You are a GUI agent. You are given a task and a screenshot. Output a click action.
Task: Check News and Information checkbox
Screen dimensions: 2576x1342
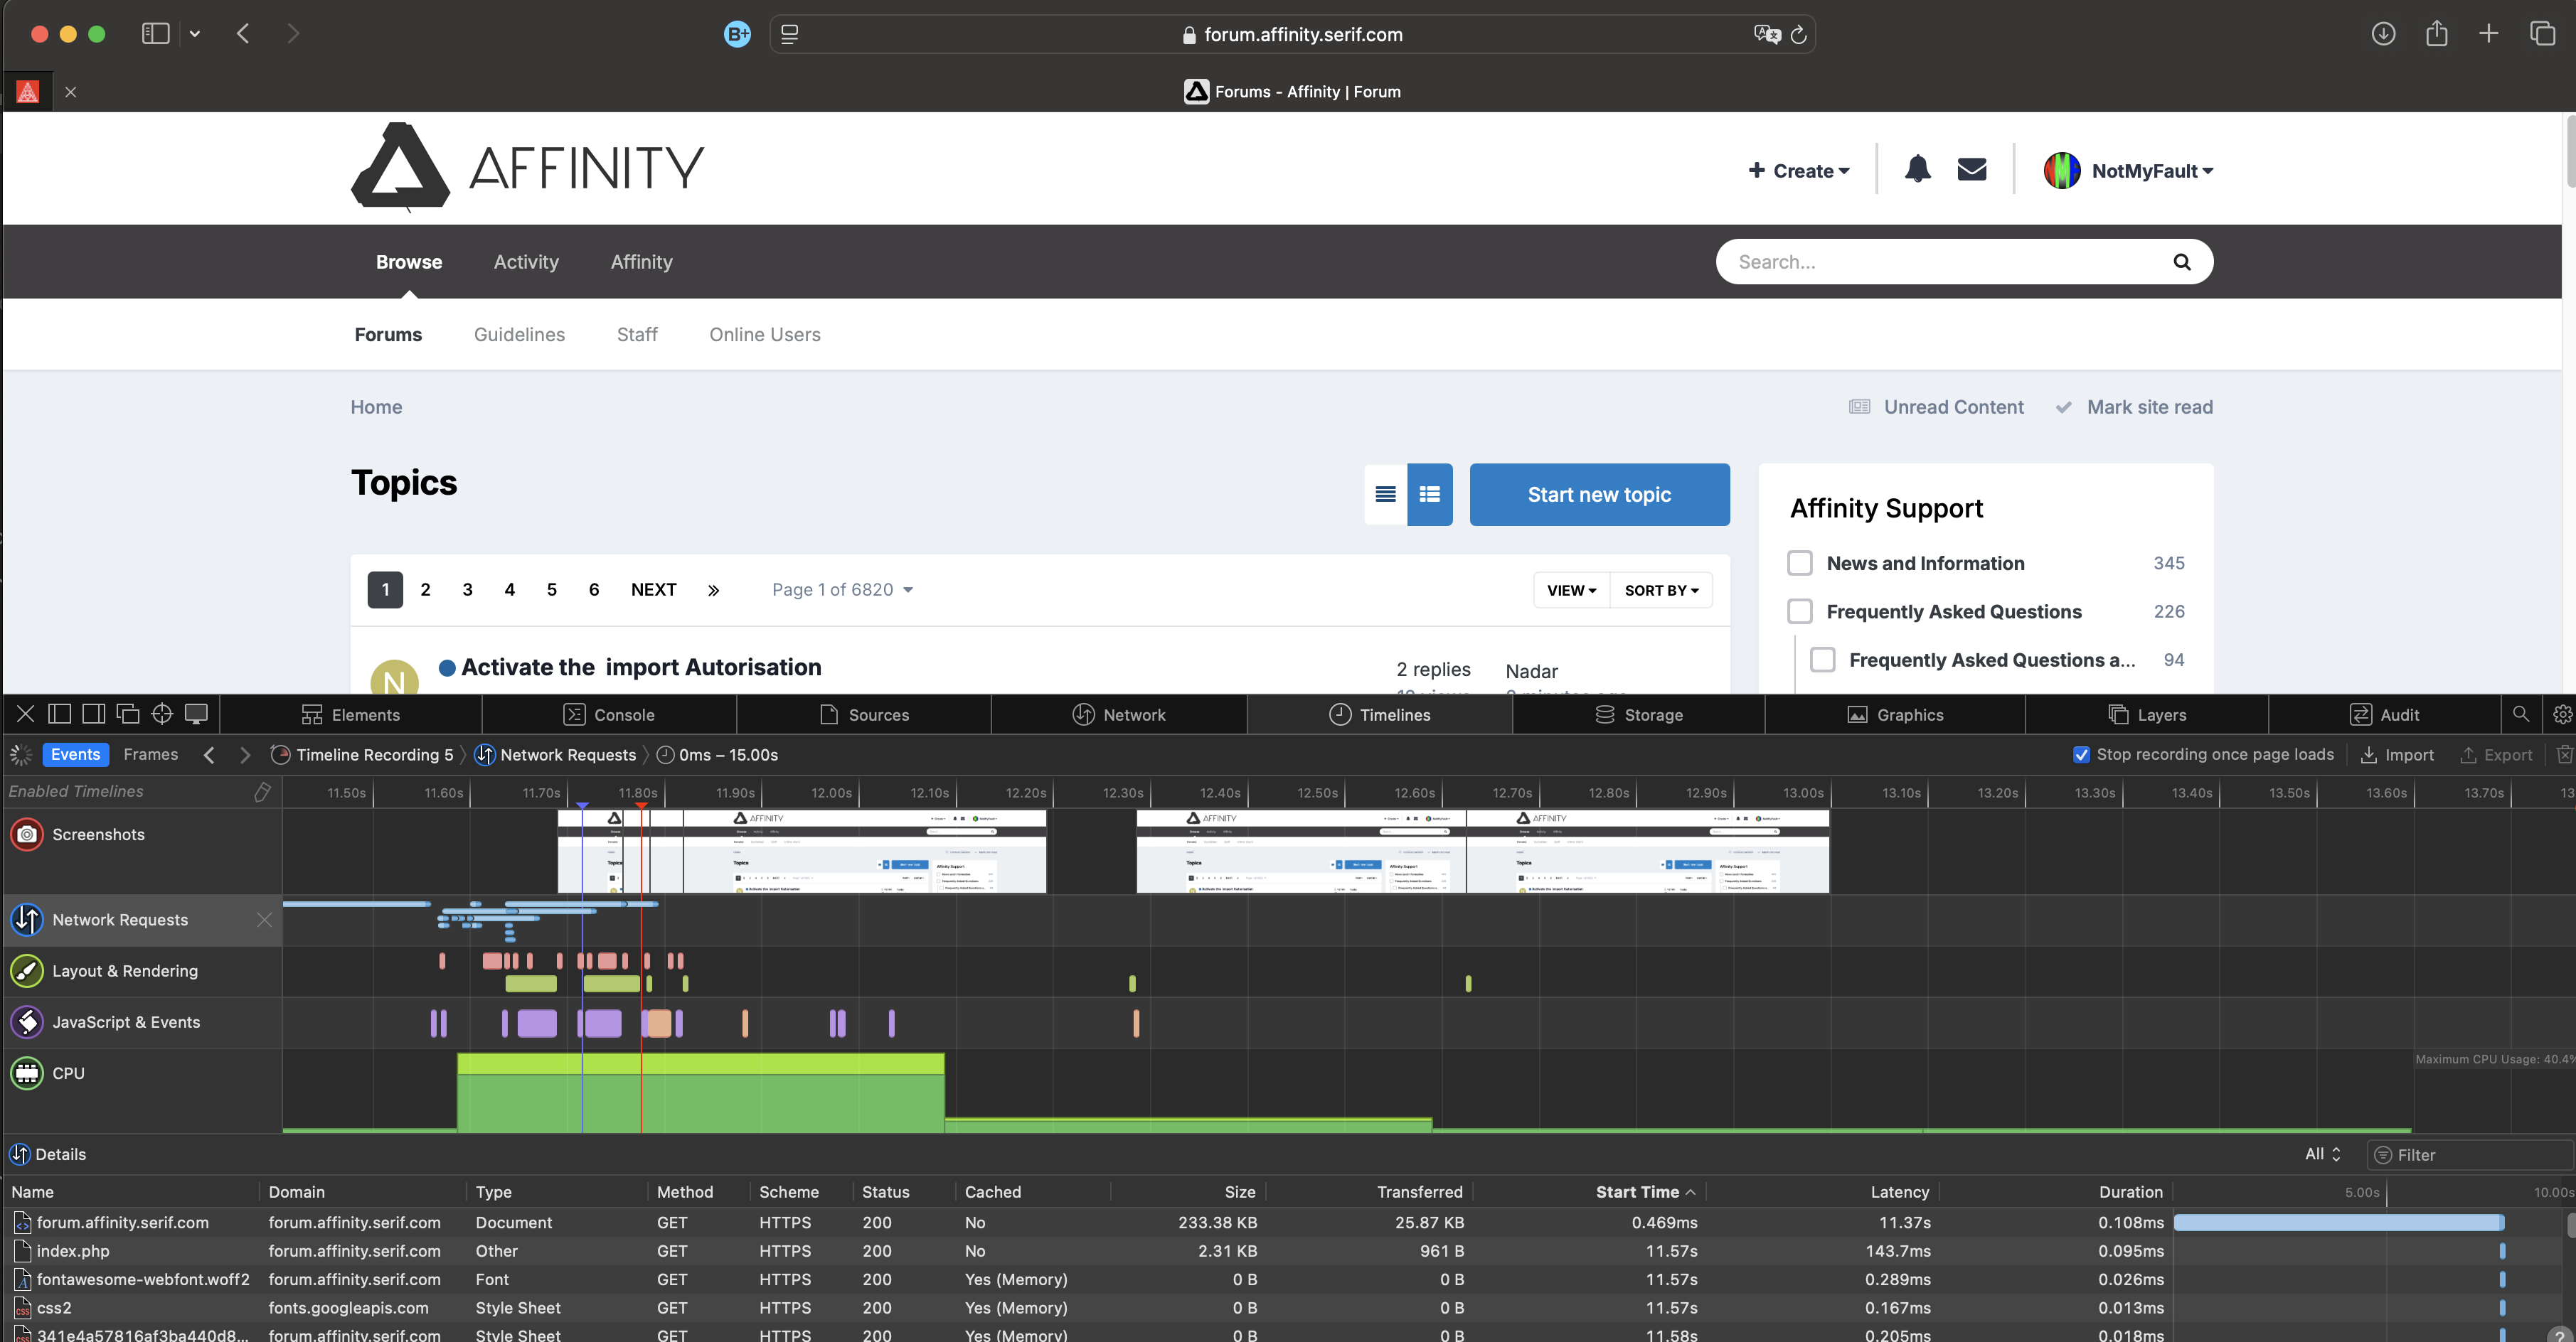tap(1799, 562)
